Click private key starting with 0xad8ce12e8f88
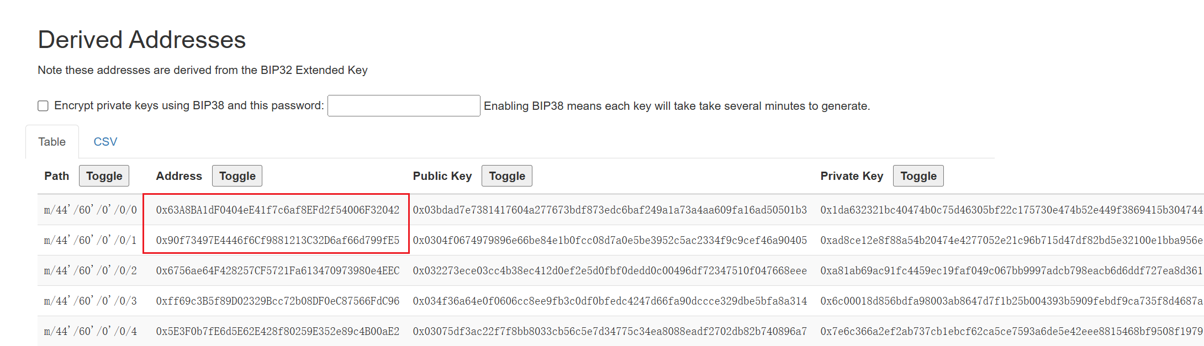The image size is (1204, 346). (x=1011, y=240)
